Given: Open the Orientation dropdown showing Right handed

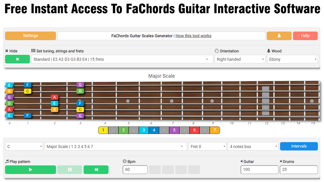Looking at the screenshot, I should 240,59.
